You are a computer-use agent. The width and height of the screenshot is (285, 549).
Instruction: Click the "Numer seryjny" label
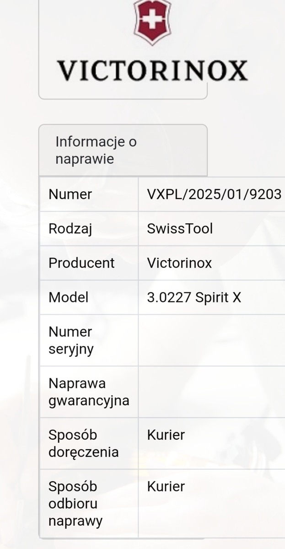[70, 340]
